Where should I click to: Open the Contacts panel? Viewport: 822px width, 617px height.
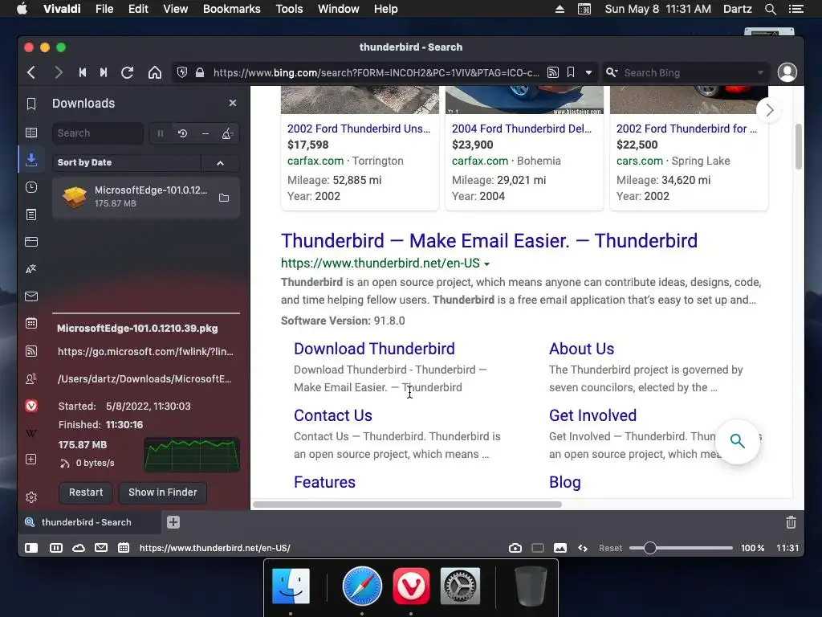[31, 378]
